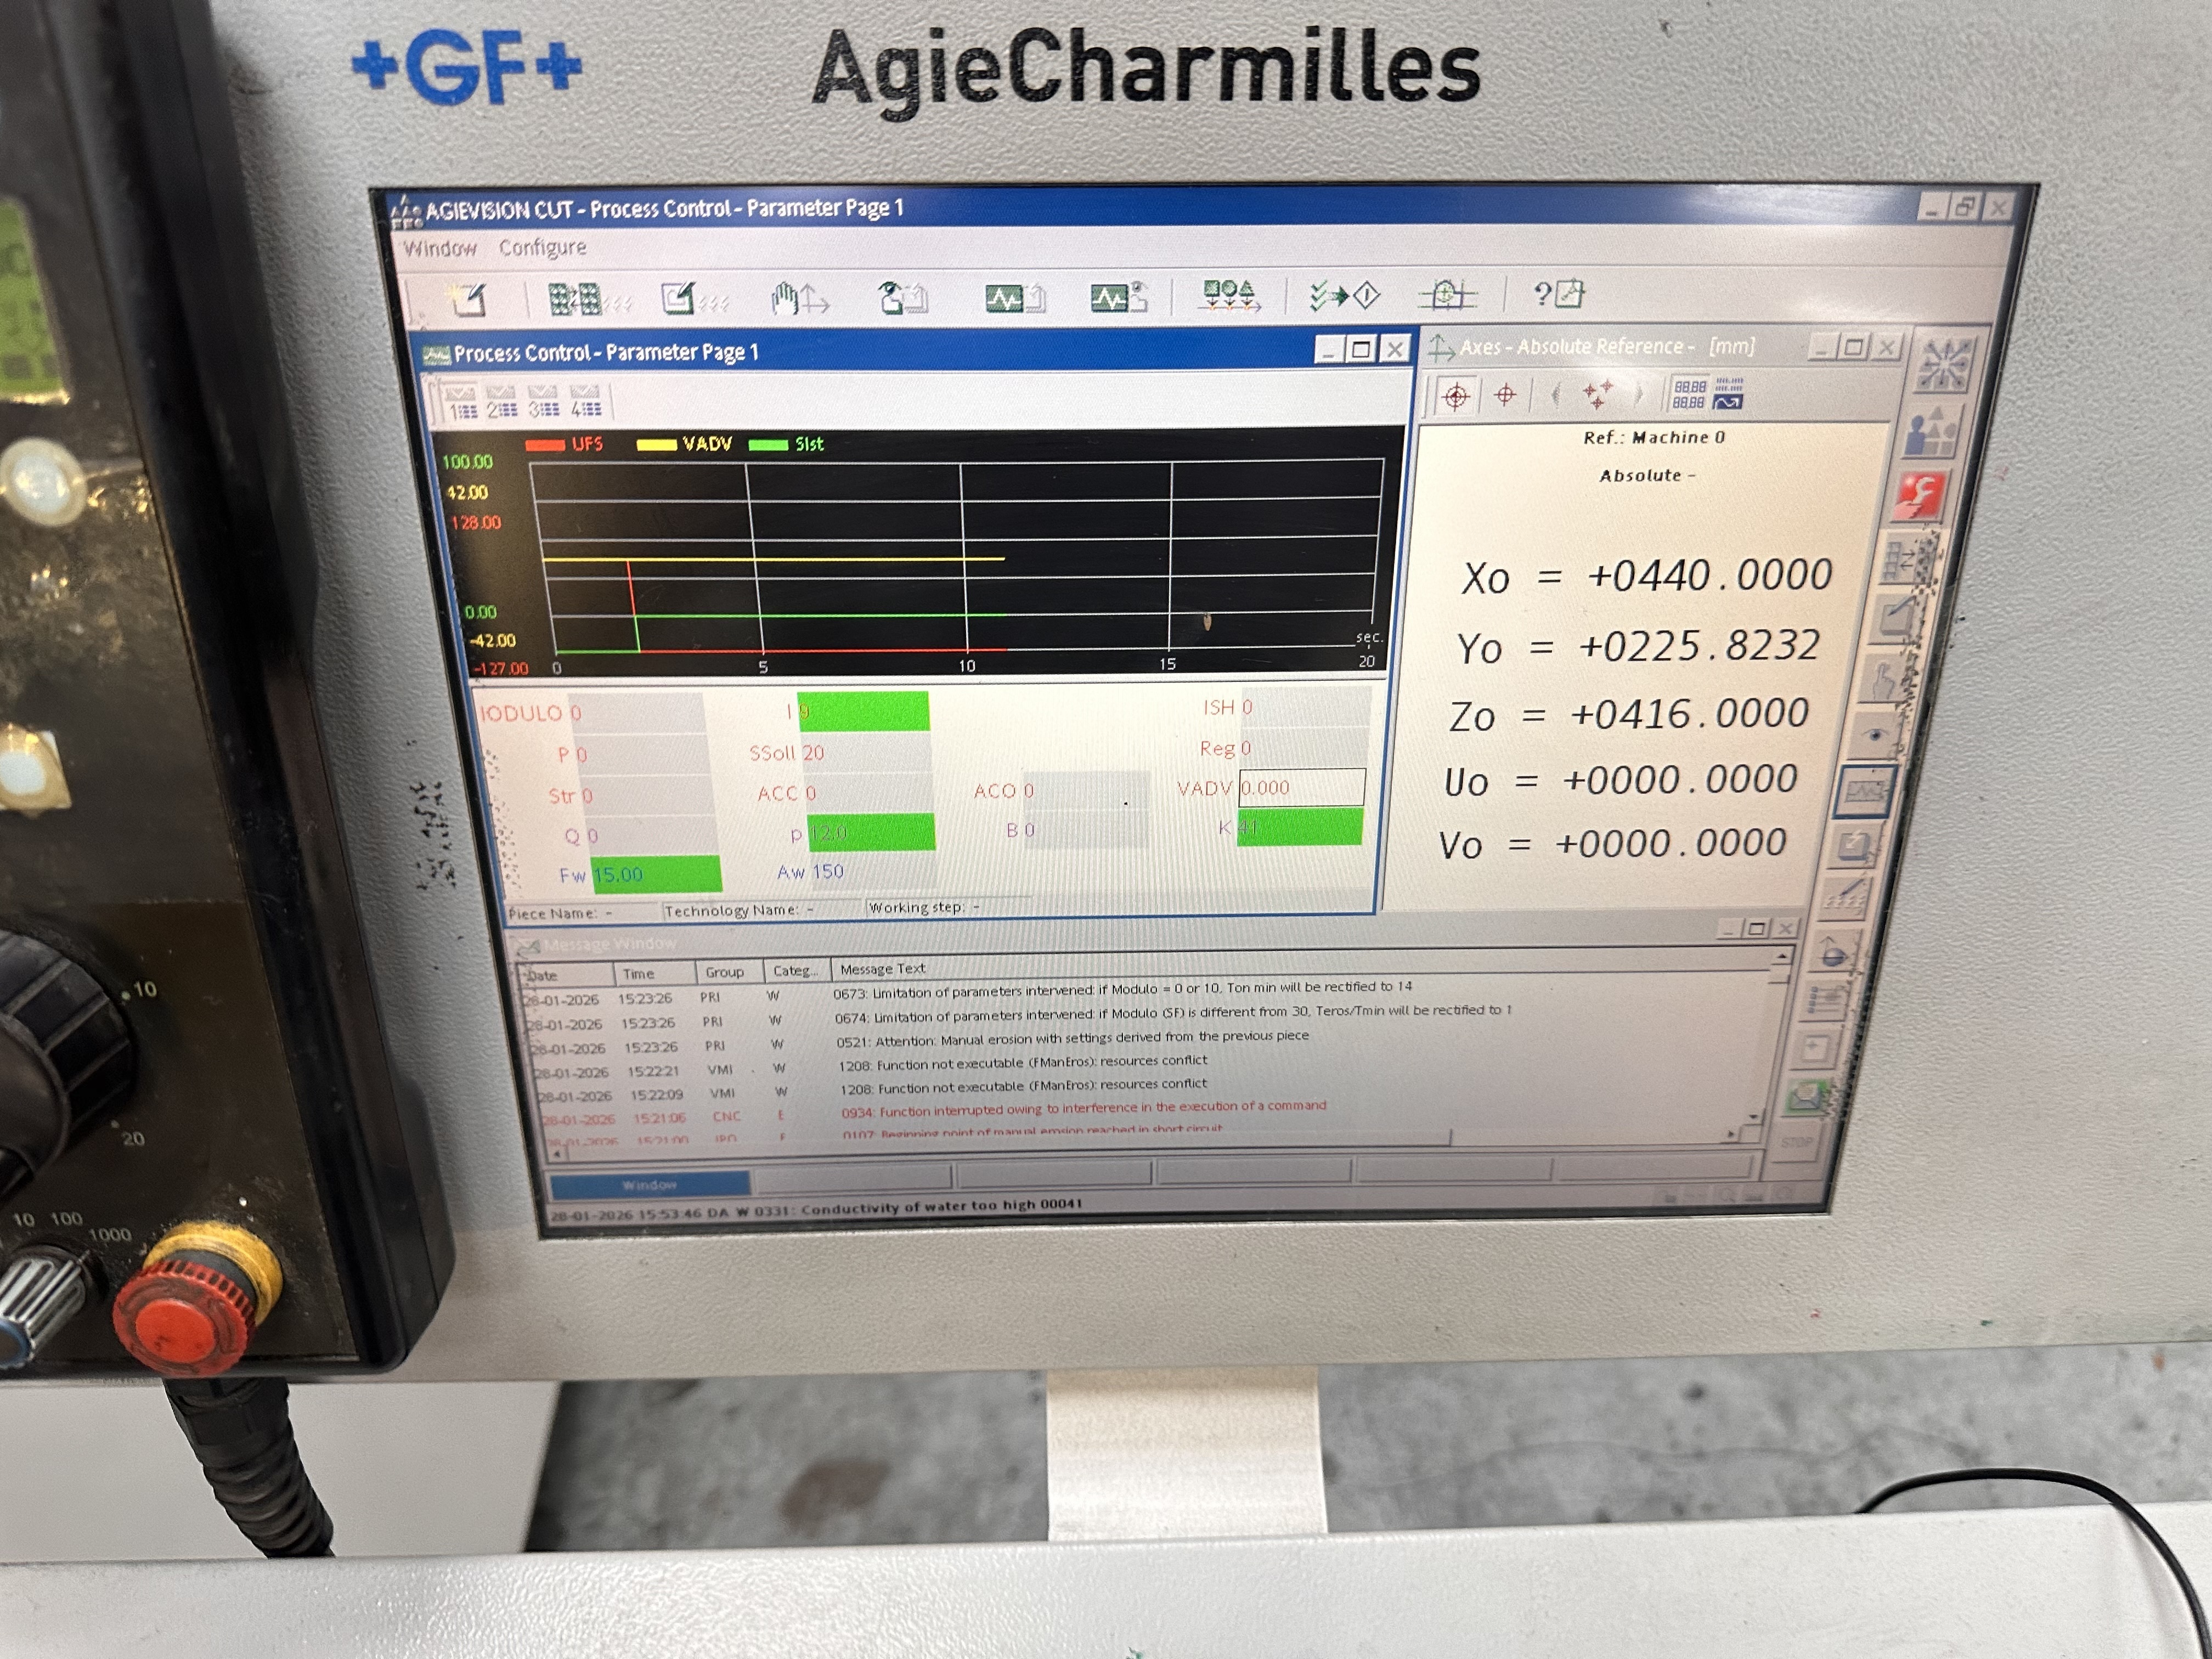Toggle the 88.88 digital coordinate display
The image size is (2212, 1659).
coord(1690,394)
